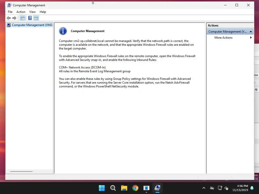Click the 'Computer Management' bold heading
The width and height of the screenshot is (259, 194).
[x=88, y=31]
